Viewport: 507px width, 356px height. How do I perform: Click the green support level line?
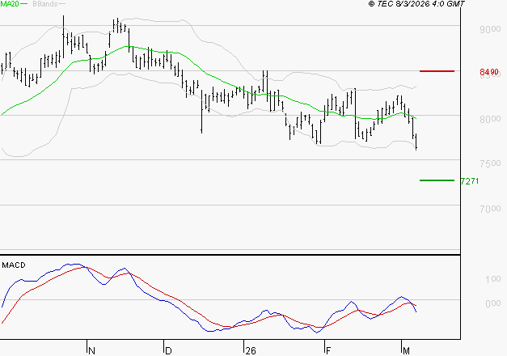[x=437, y=180]
